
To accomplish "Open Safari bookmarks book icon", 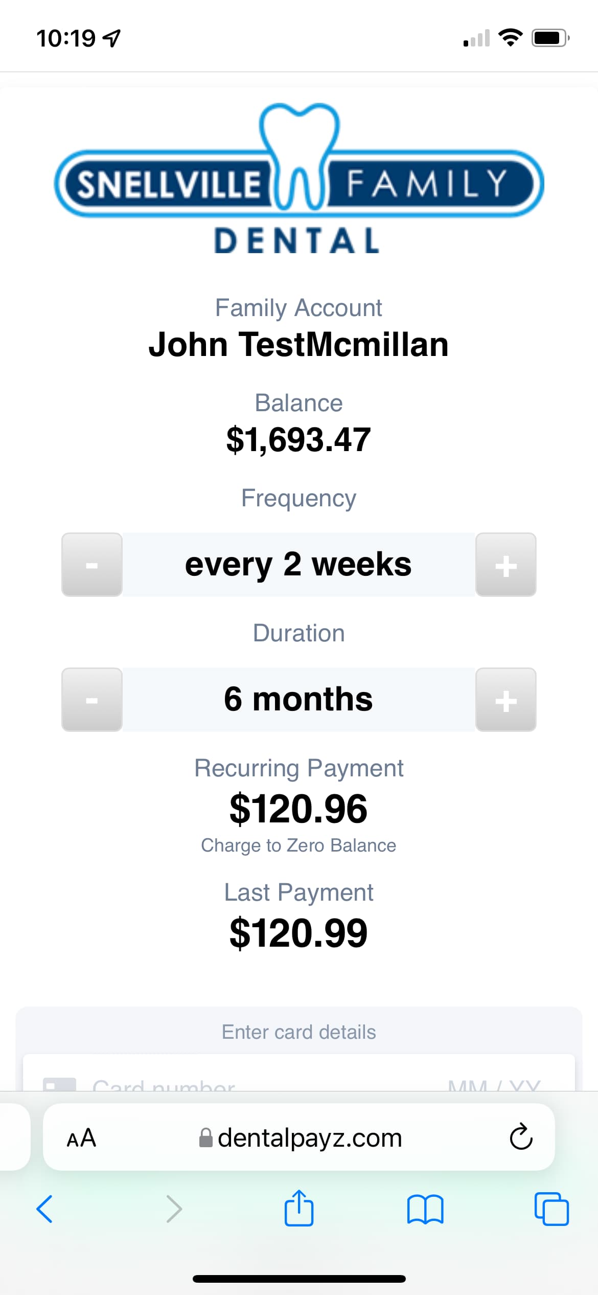I will [425, 1209].
